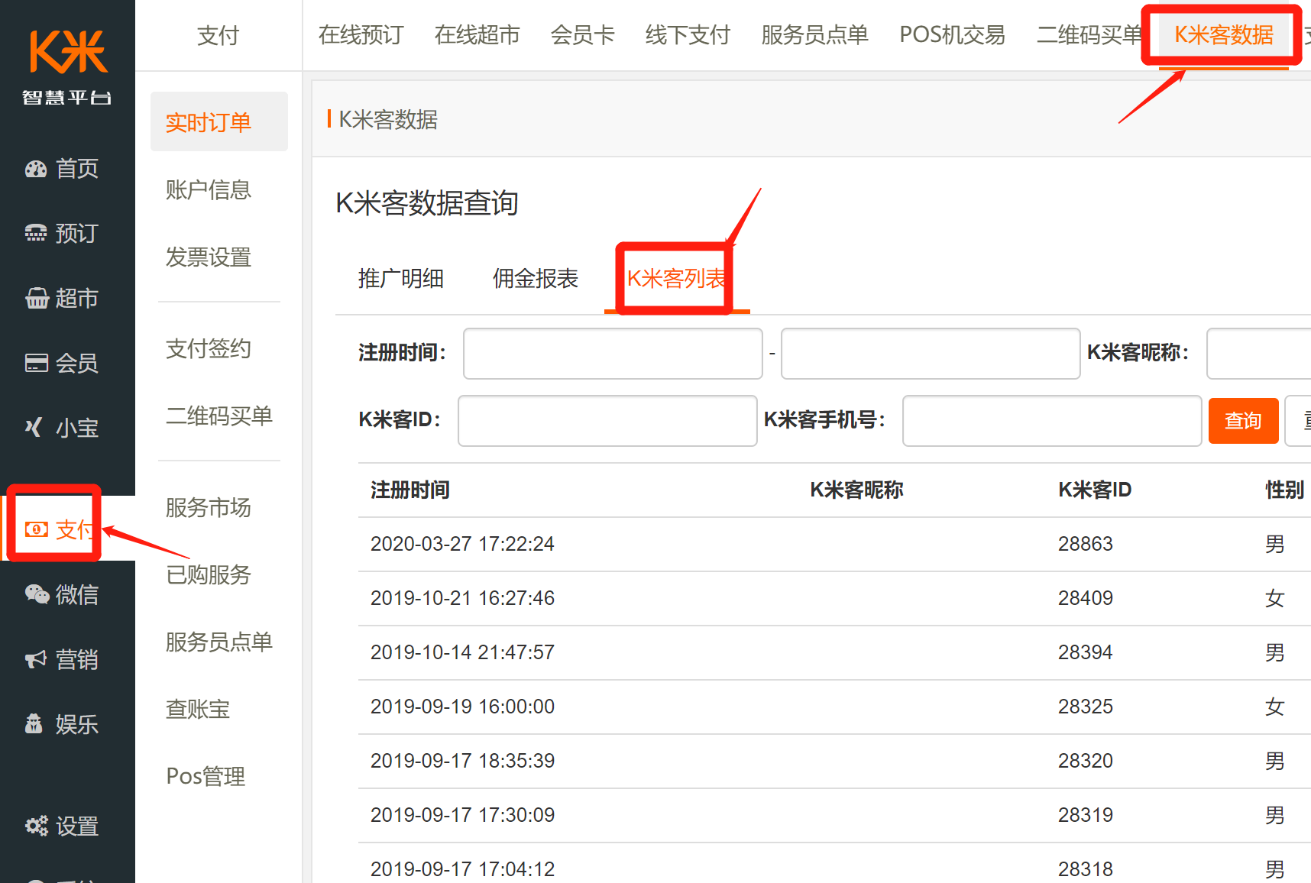Switch to 佣金报表 sub-tab
The height and width of the screenshot is (883, 1311).
(x=536, y=279)
